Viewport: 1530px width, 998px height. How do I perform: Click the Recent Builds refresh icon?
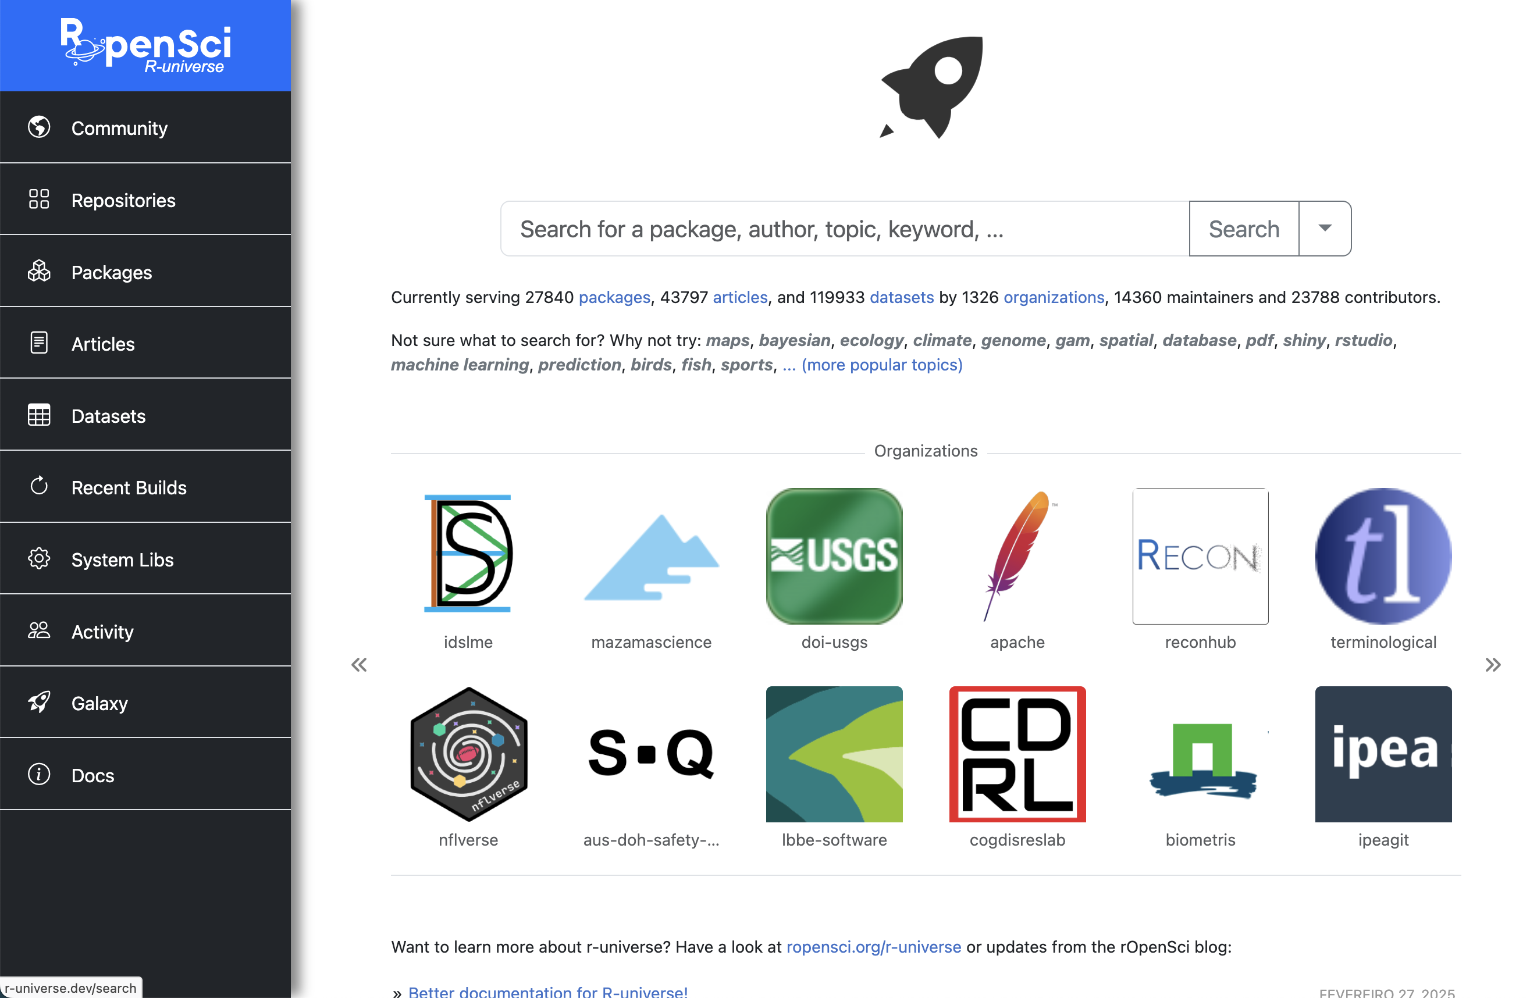pos(38,486)
